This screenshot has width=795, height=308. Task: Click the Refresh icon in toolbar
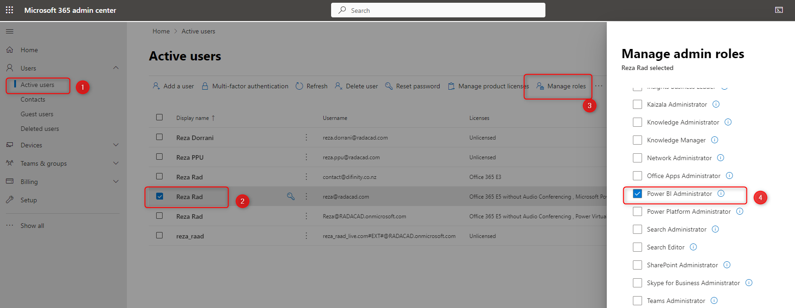pos(299,86)
